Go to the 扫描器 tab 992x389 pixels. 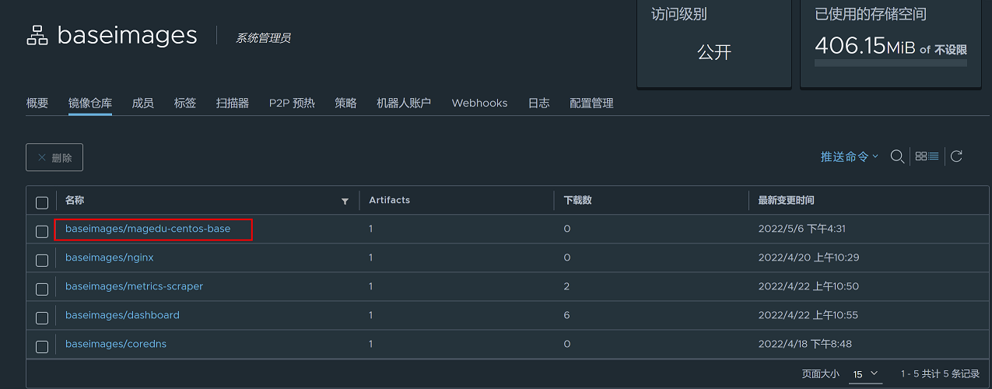(233, 103)
